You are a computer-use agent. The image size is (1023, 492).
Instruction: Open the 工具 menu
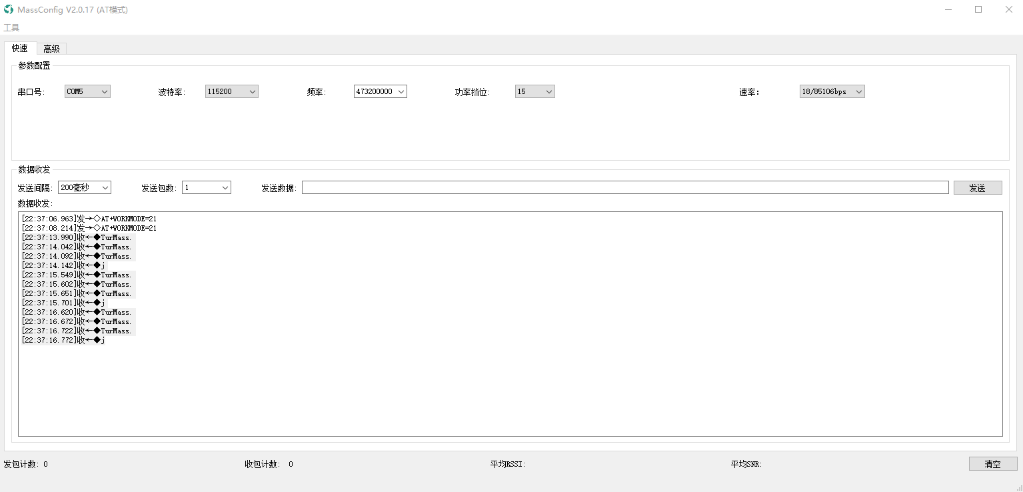(11, 27)
